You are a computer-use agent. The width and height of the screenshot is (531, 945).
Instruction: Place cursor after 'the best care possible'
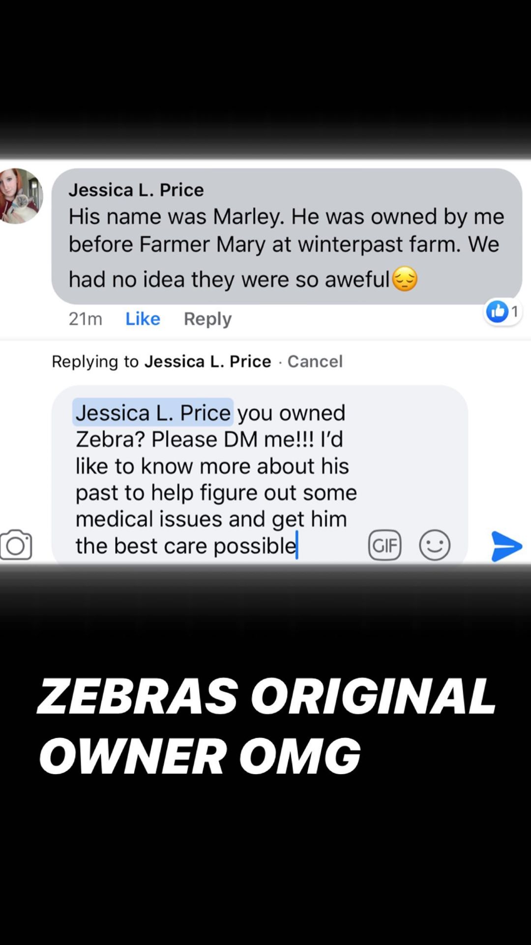(298, 545)
